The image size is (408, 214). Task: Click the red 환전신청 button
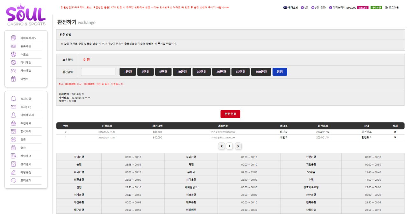pos(230,114)
